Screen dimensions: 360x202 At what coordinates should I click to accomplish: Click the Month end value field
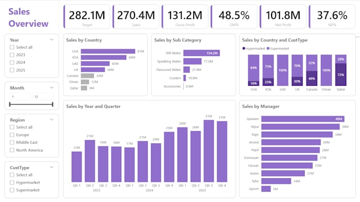[43, 97]
